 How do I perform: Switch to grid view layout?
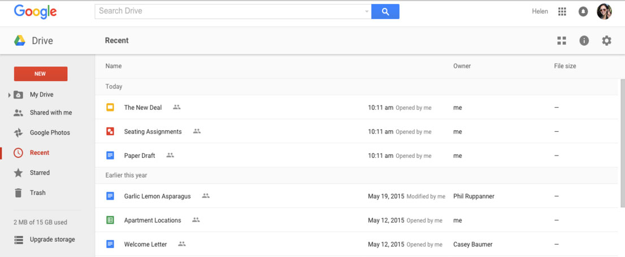(x=561, y=41)
